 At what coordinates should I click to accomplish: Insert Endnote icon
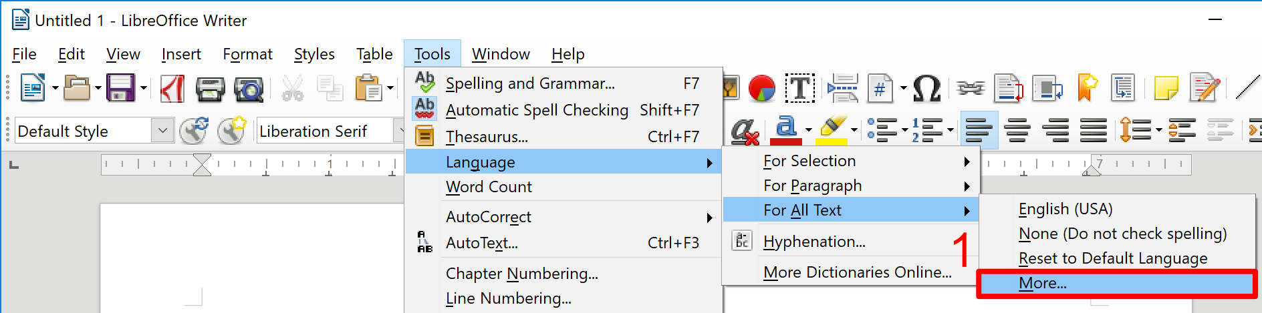pyautogui.click(x=1047, y=88)
